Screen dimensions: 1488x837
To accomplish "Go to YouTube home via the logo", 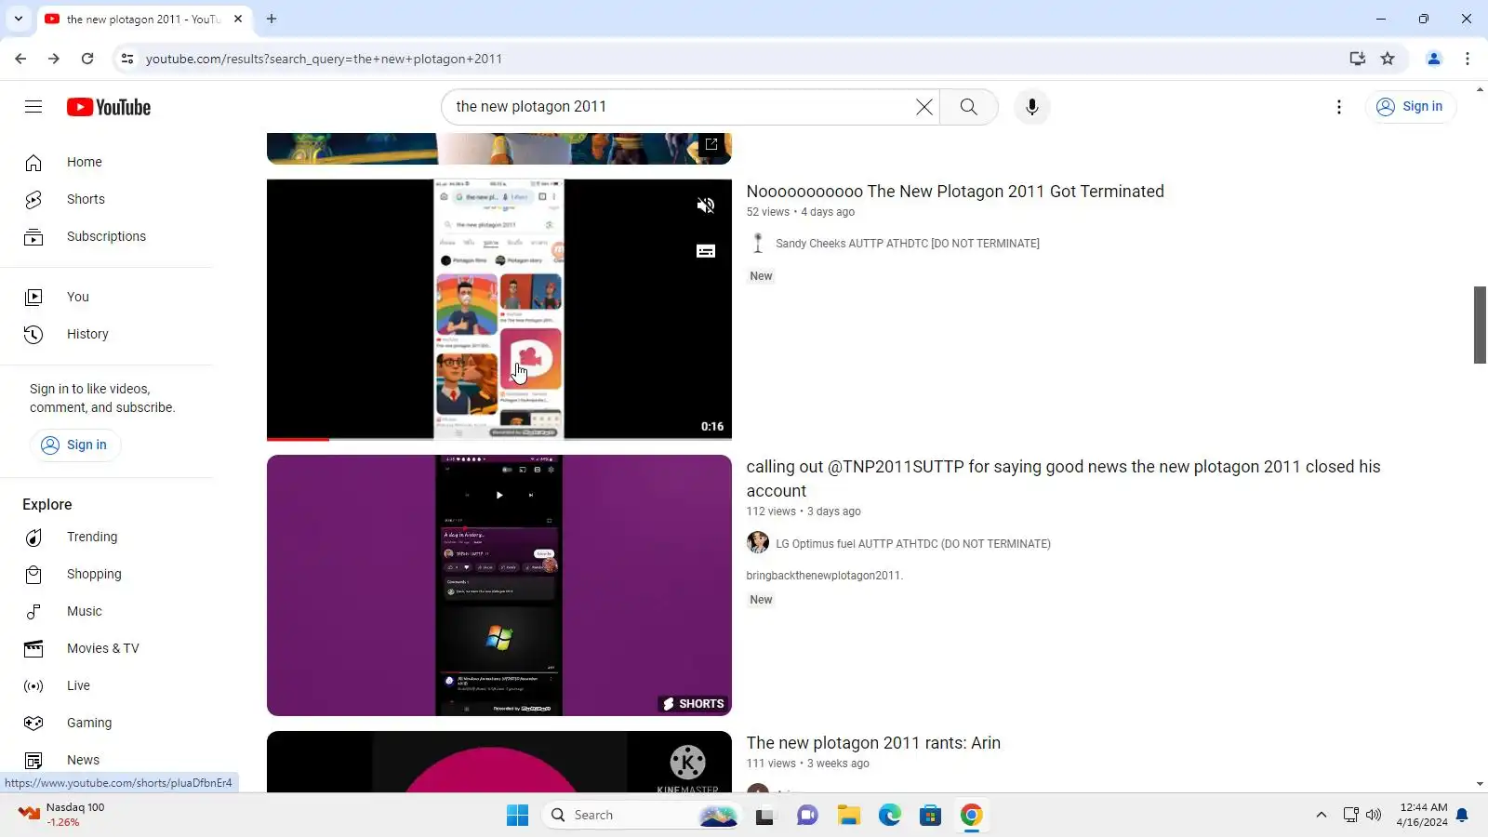I will pos(109,107).
